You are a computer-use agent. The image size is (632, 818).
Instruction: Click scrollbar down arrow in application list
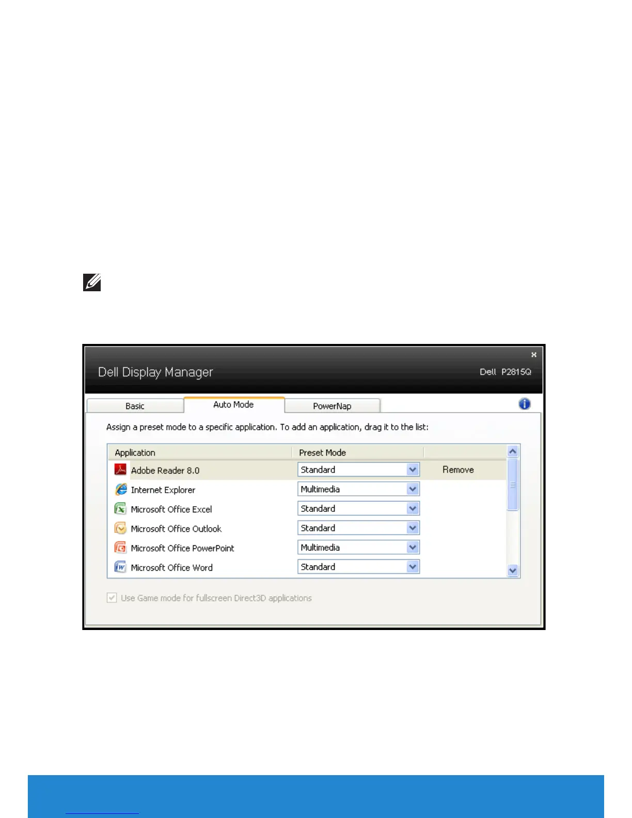[x=513, y=571]
